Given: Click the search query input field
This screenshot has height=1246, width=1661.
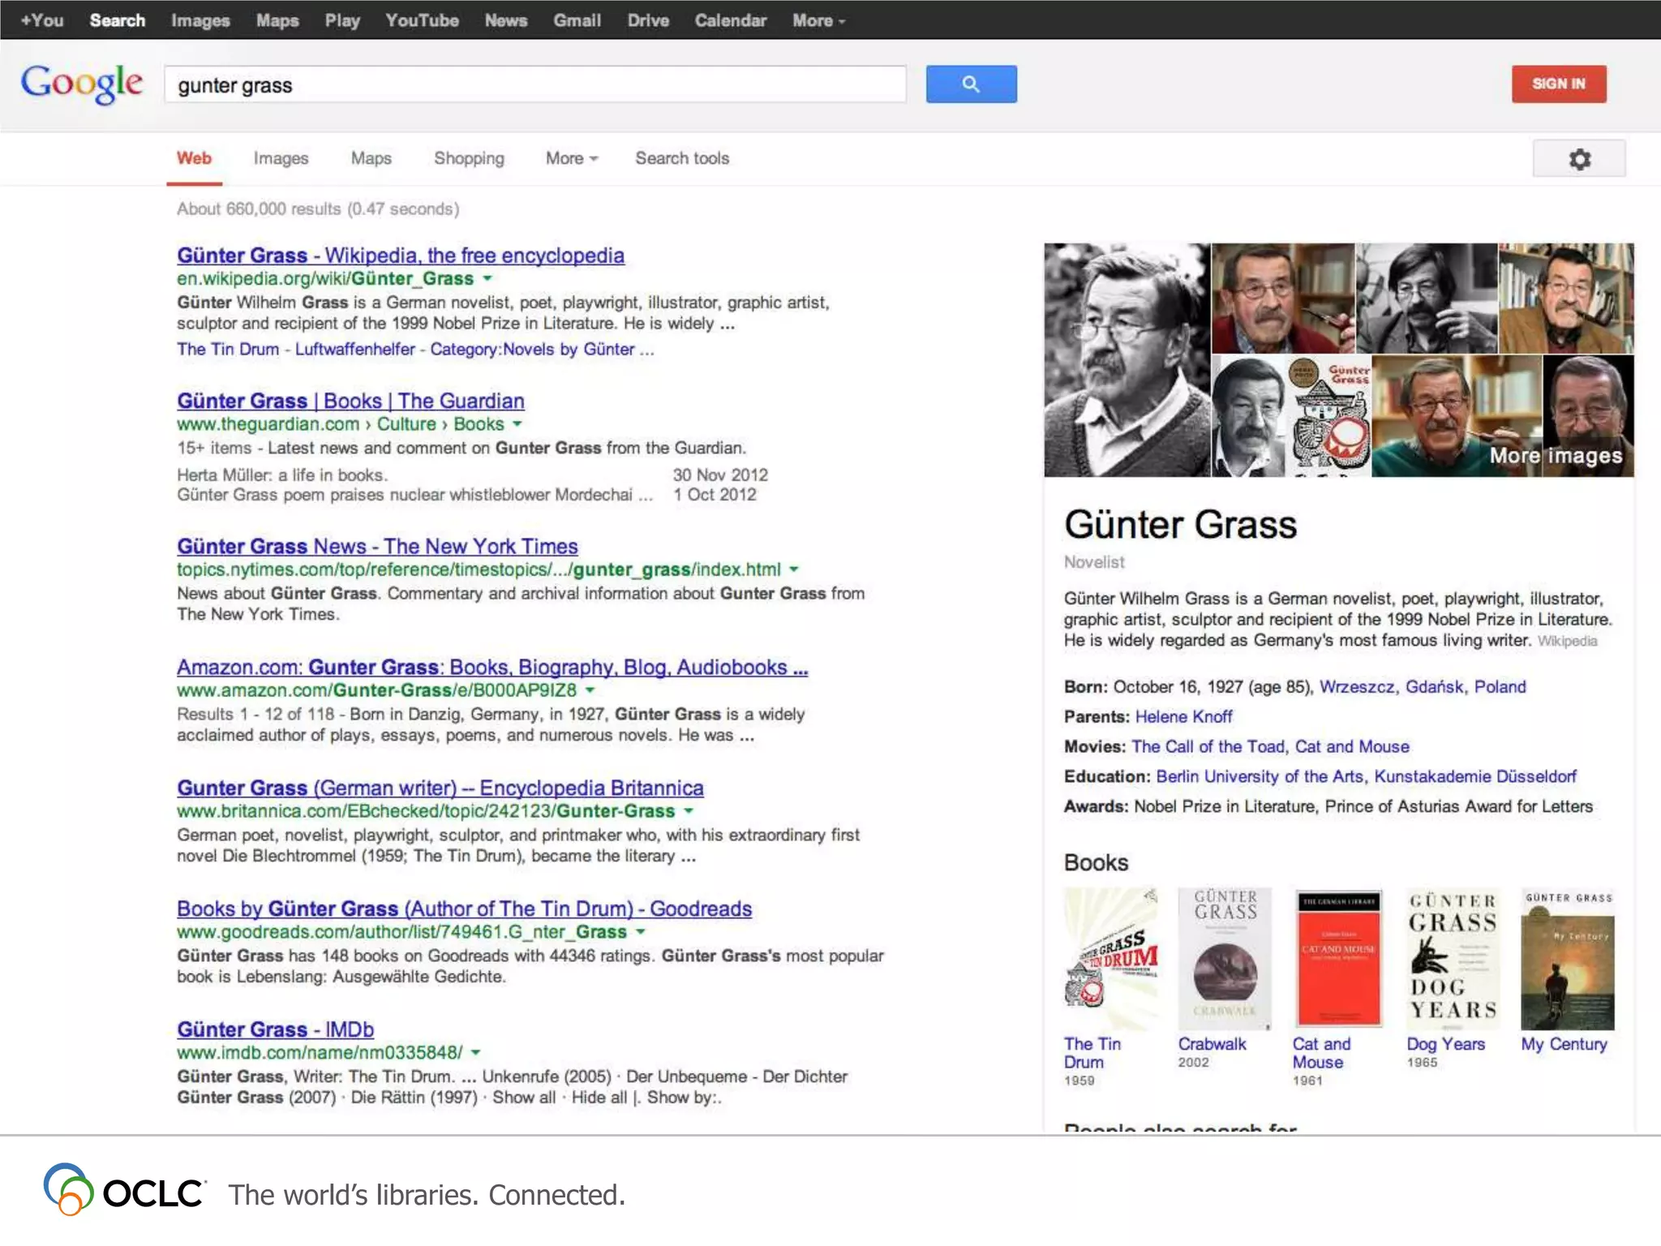Looking at the screenshot, I should [x=535, y=85].
